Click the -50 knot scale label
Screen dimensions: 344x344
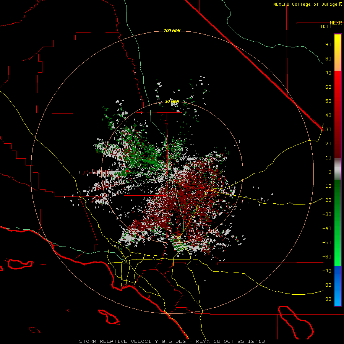[x=327, y=243]
